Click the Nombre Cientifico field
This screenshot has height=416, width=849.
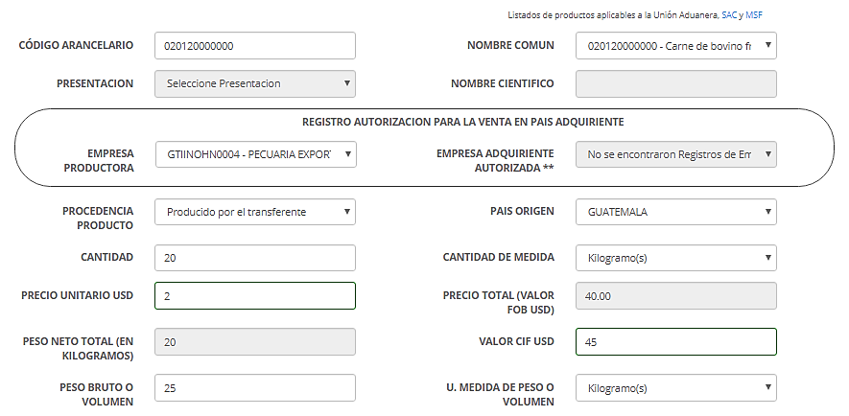(x=676, y=83)
